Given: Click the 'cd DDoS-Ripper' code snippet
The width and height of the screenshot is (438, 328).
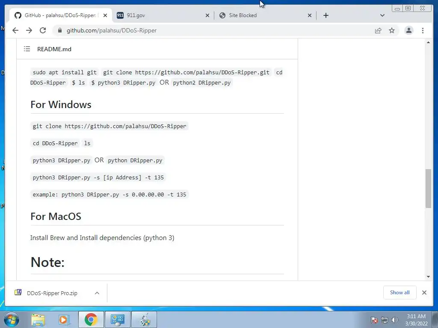Looking at the screenshot, I should pos(55,143).
